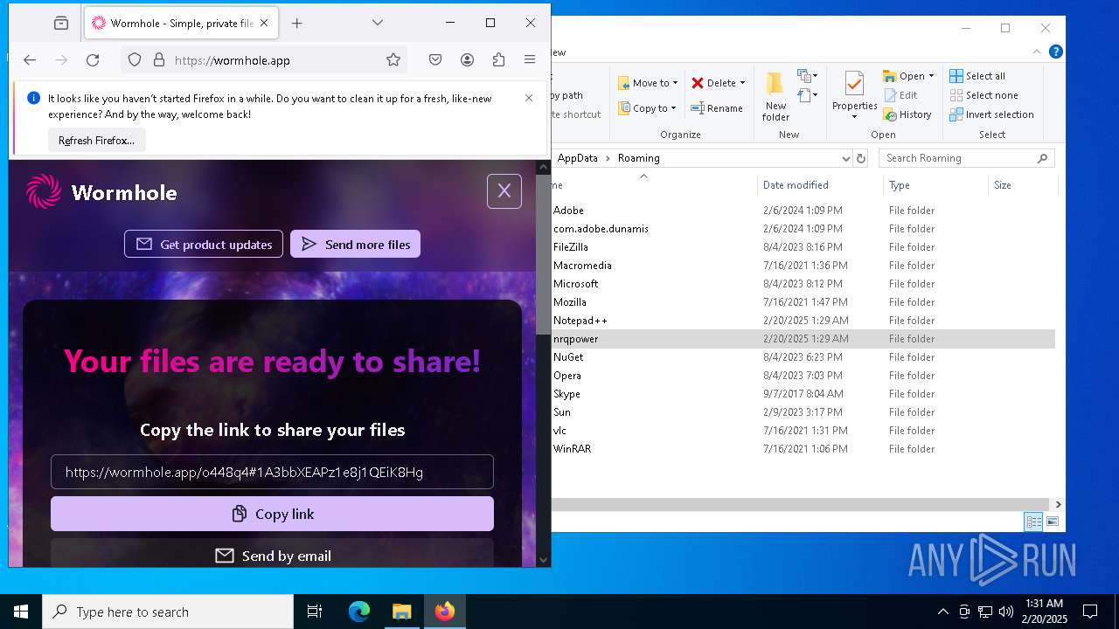Open Explorer help icon

pyautogui.click(x=1055, y=52)
